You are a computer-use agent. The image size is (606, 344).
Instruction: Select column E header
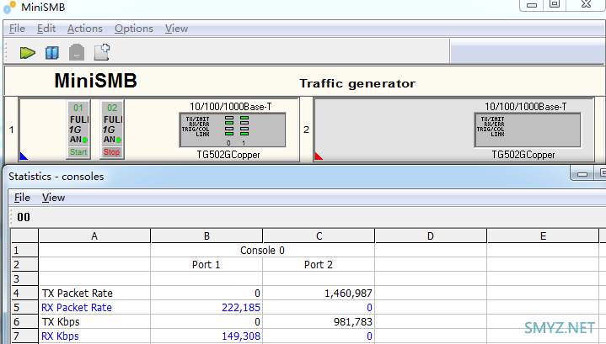click(x=543, y=236)
